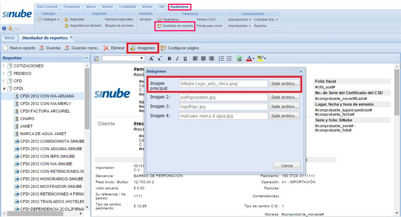The image size is (401, 217).
Task: Open the Catálogos dropdown menu
Action: [x=48, y=20]
